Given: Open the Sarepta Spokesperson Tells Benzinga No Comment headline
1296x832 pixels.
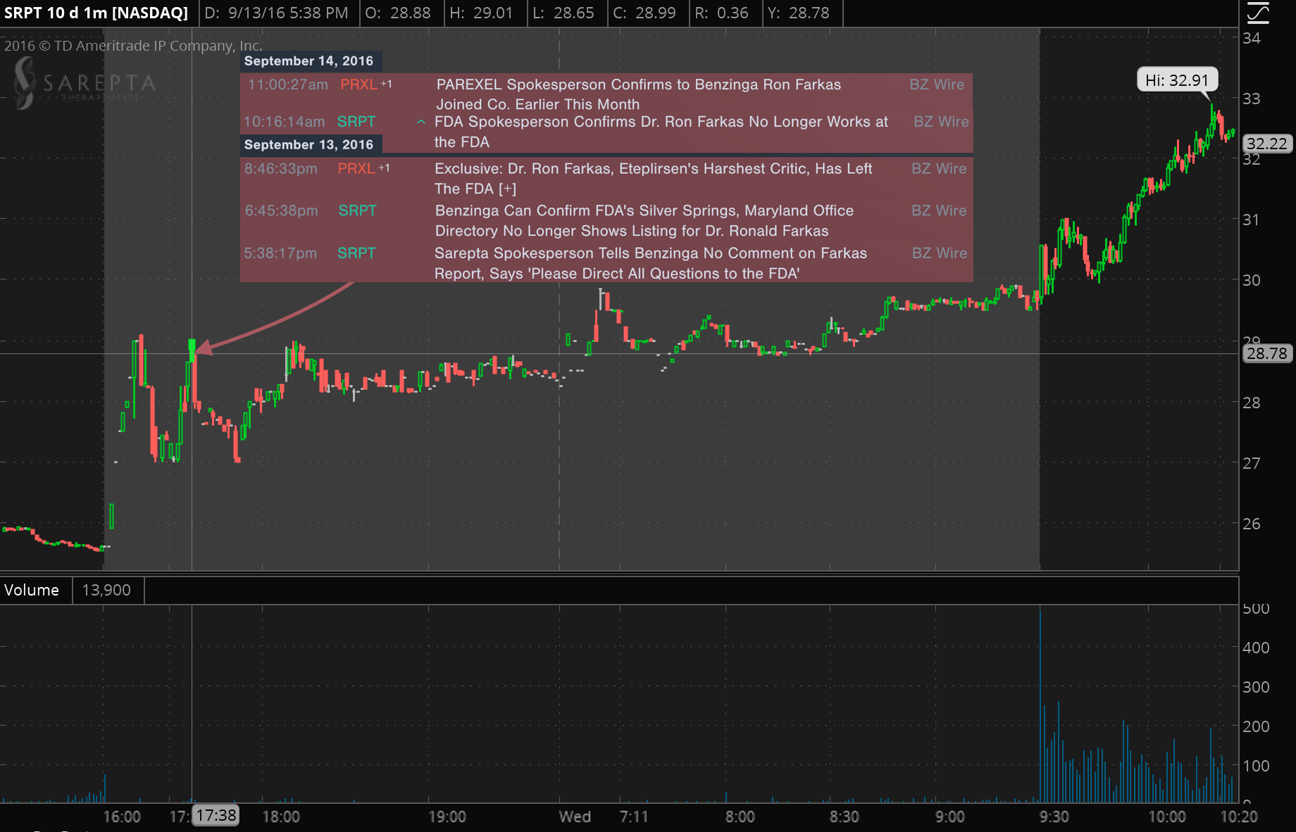Looking at the screenshot, I should pyautogui.click(x=651, y=263).
